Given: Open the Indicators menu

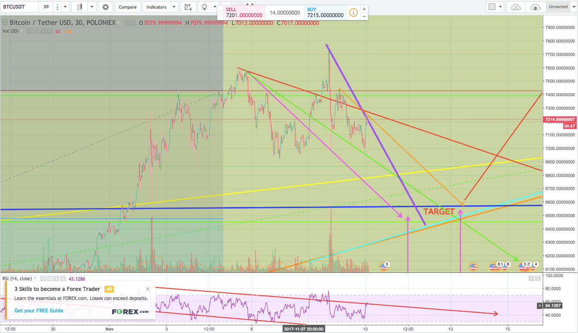Looking at the screenshot, I should [156, 7].
